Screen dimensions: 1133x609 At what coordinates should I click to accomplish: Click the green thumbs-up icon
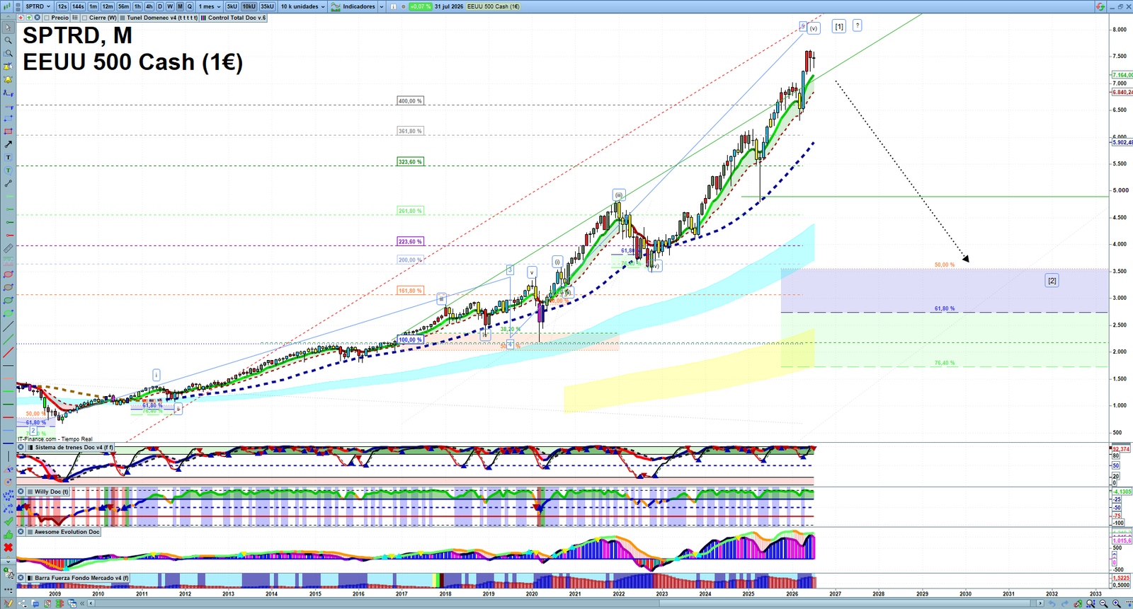click(x=8, y=535)
